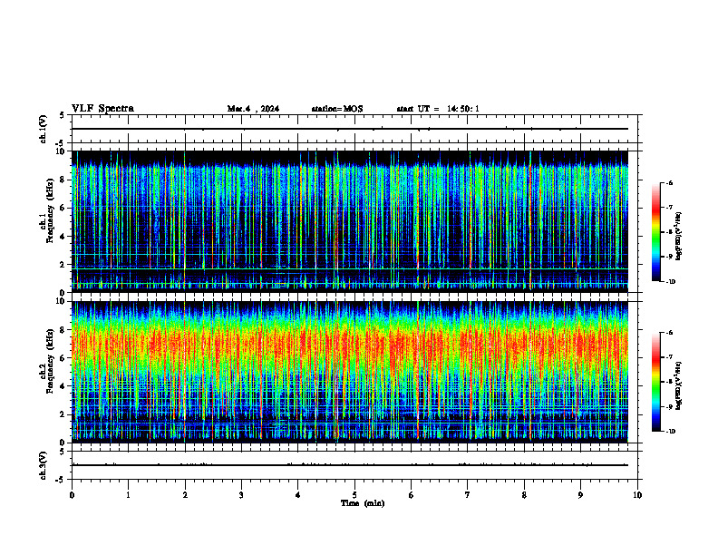
Task: Select the "start UT = 14:50: 1" text
Action: click(x=438, y=109)
